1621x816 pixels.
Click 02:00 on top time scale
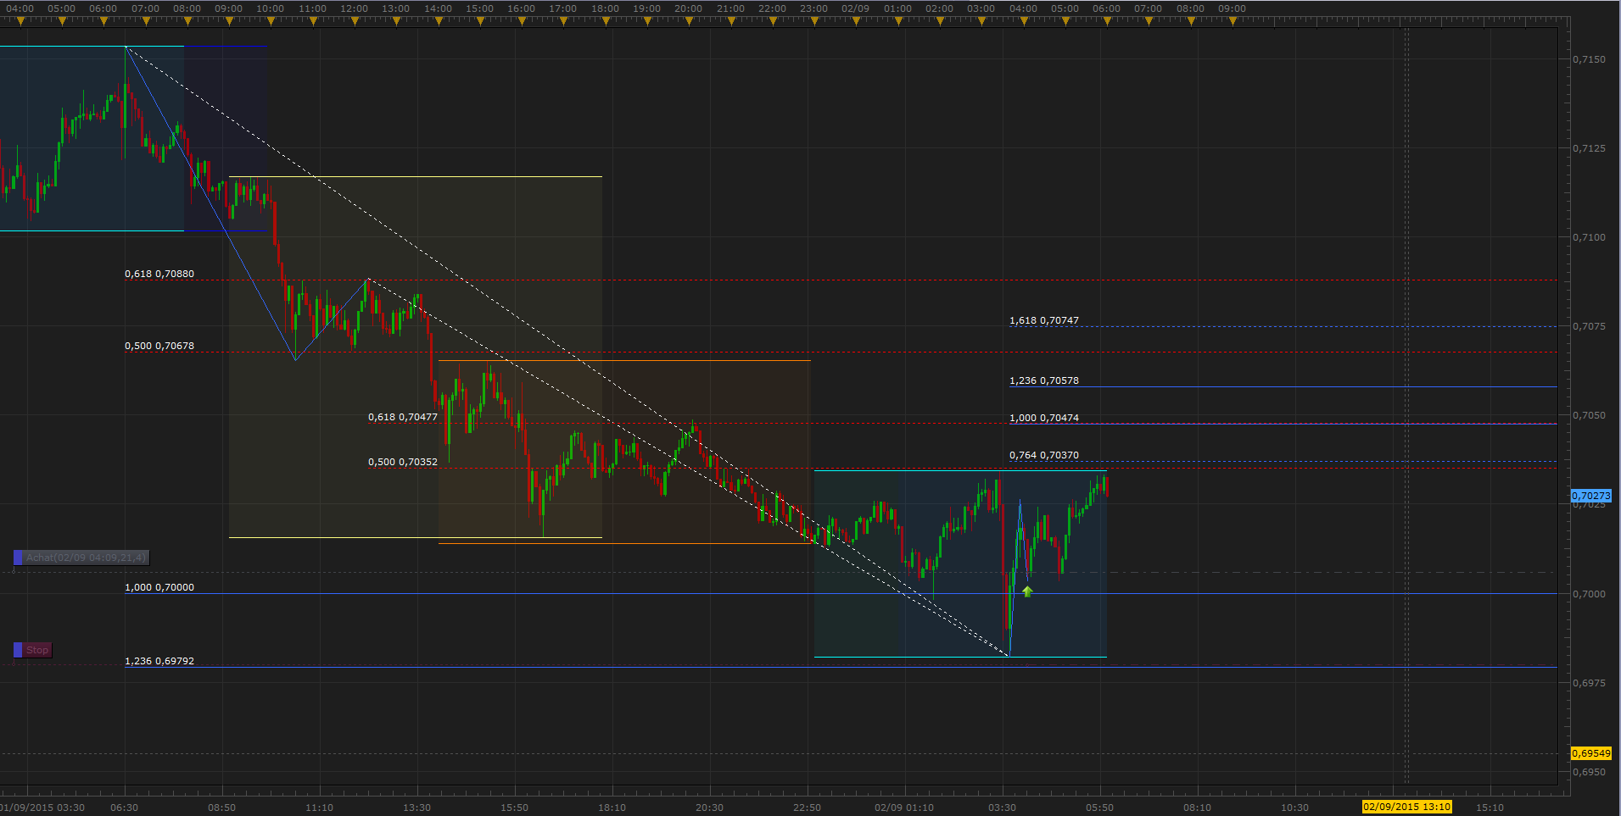940,8
